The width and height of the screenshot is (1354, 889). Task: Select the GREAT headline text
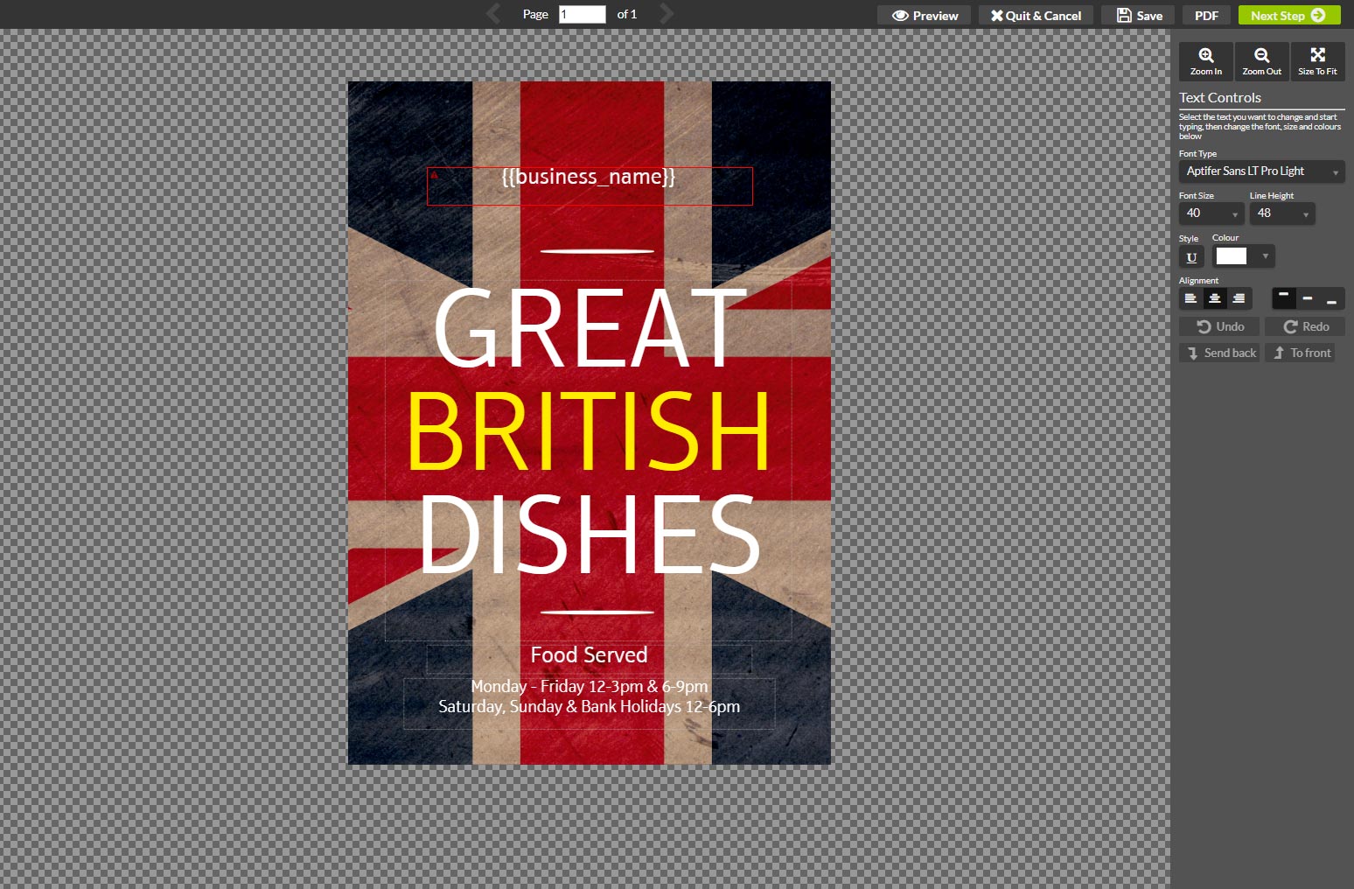click(590, 329)
